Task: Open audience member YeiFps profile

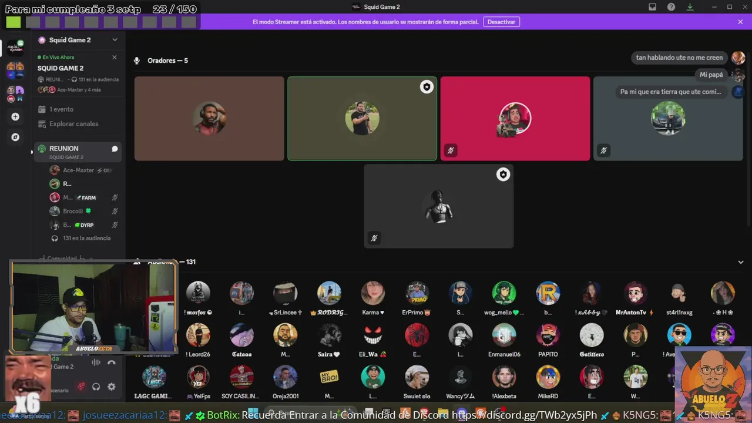Action: point(198,382)
